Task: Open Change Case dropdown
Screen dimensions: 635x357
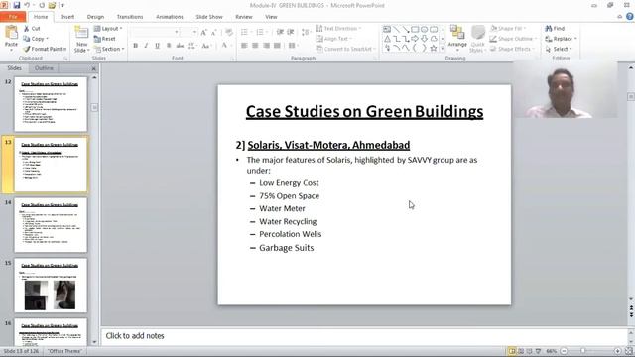Action: 206,46
